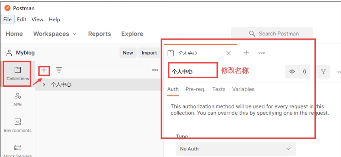Click the search magnifier icon
The height and width of the screenshot is (157, 341).
(252, 34)
